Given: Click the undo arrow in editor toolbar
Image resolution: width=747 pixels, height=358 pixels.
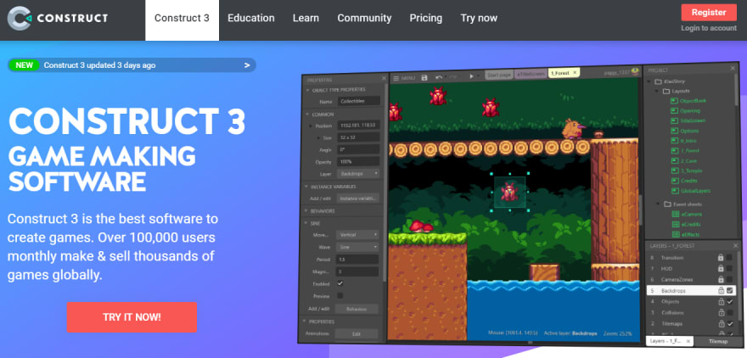Looking at the screenshot, I should pos(438,77).
